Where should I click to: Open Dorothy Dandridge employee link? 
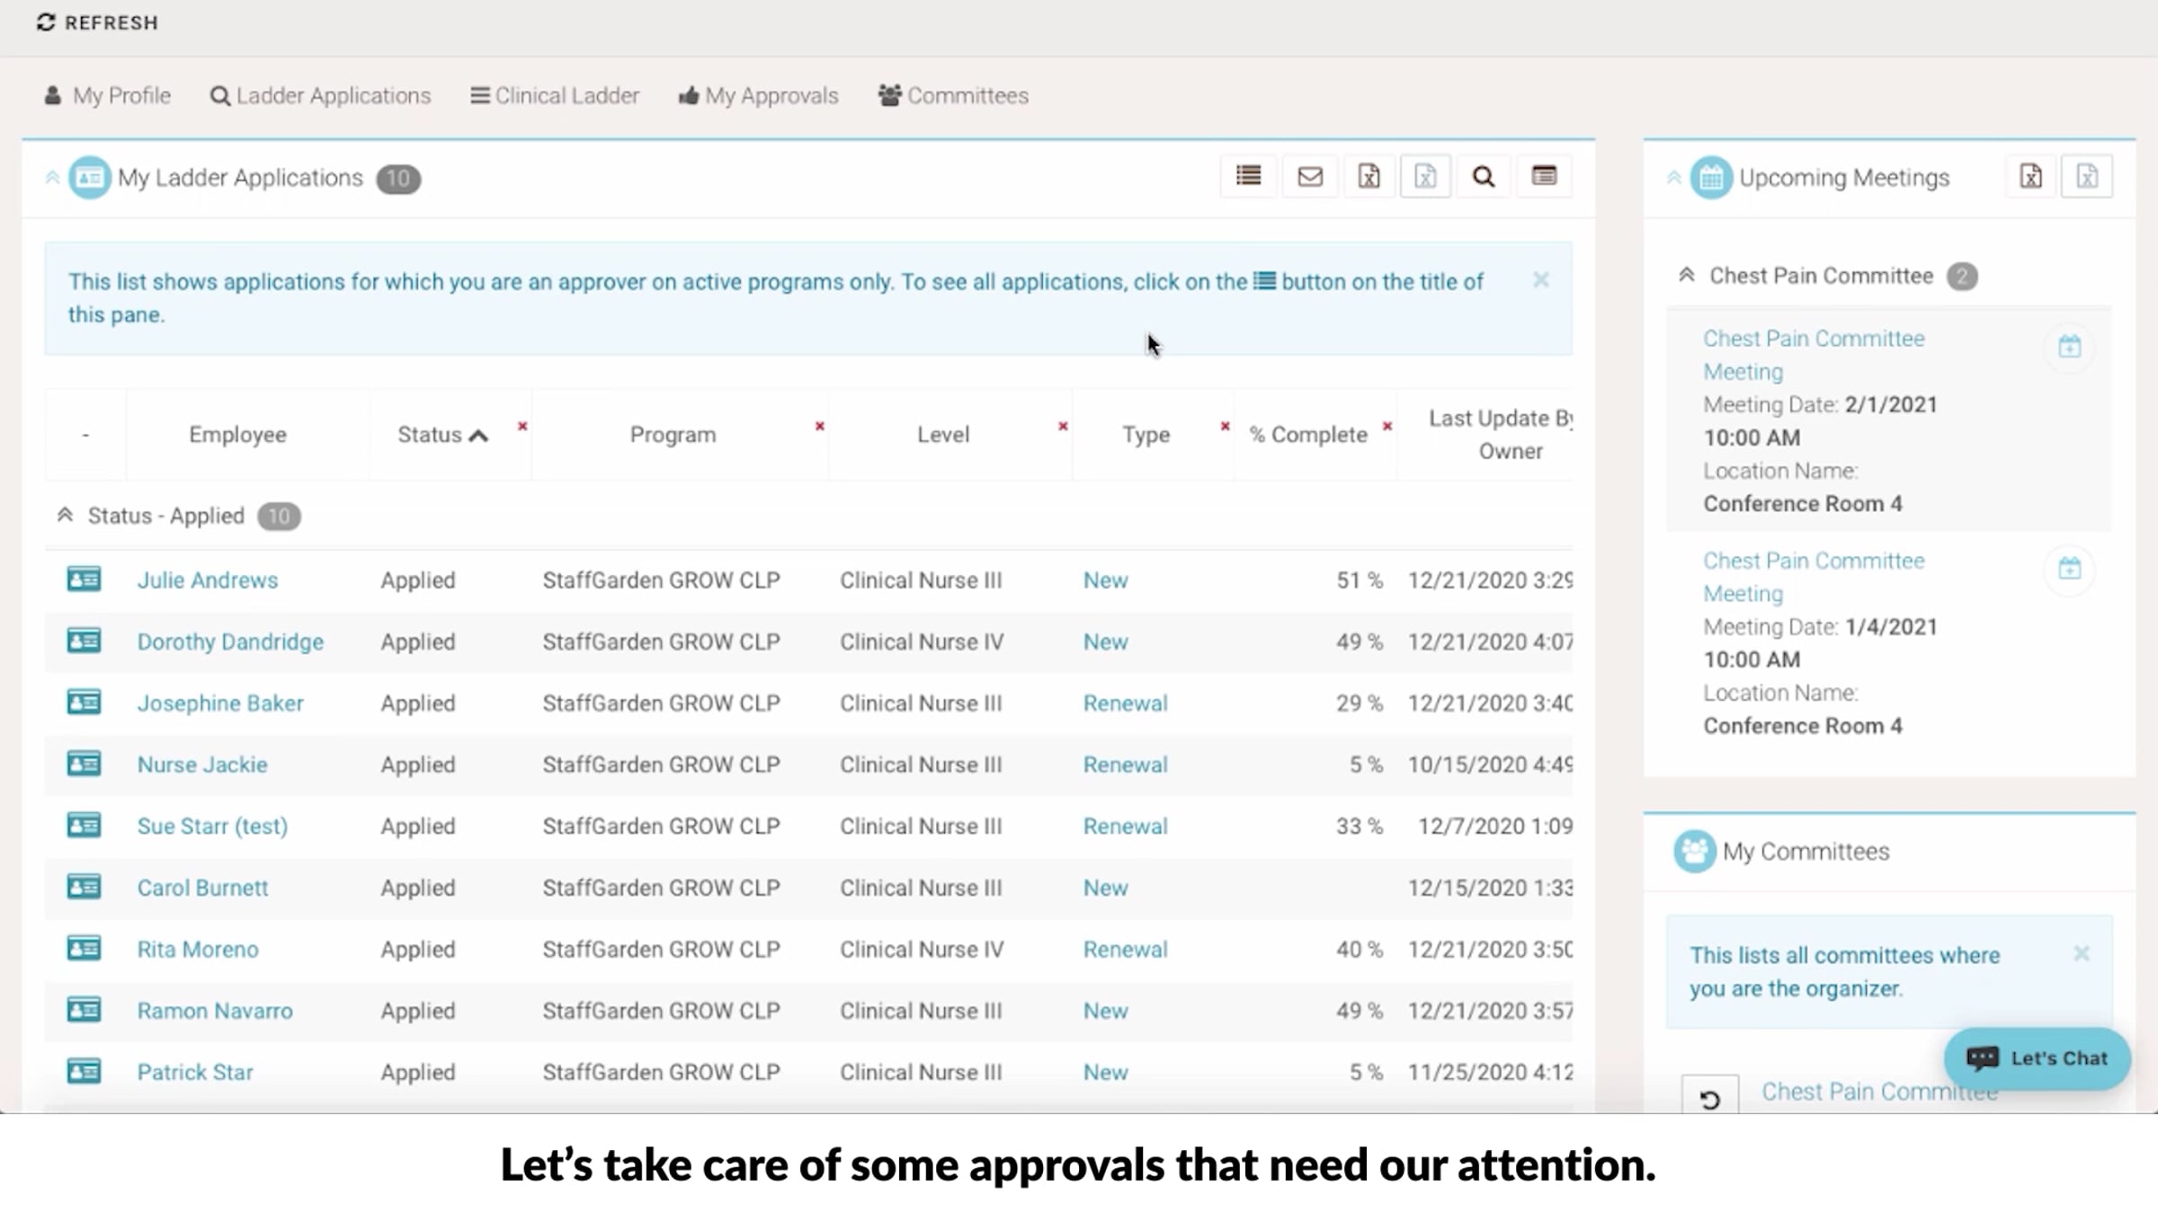[x=230, y=642]
